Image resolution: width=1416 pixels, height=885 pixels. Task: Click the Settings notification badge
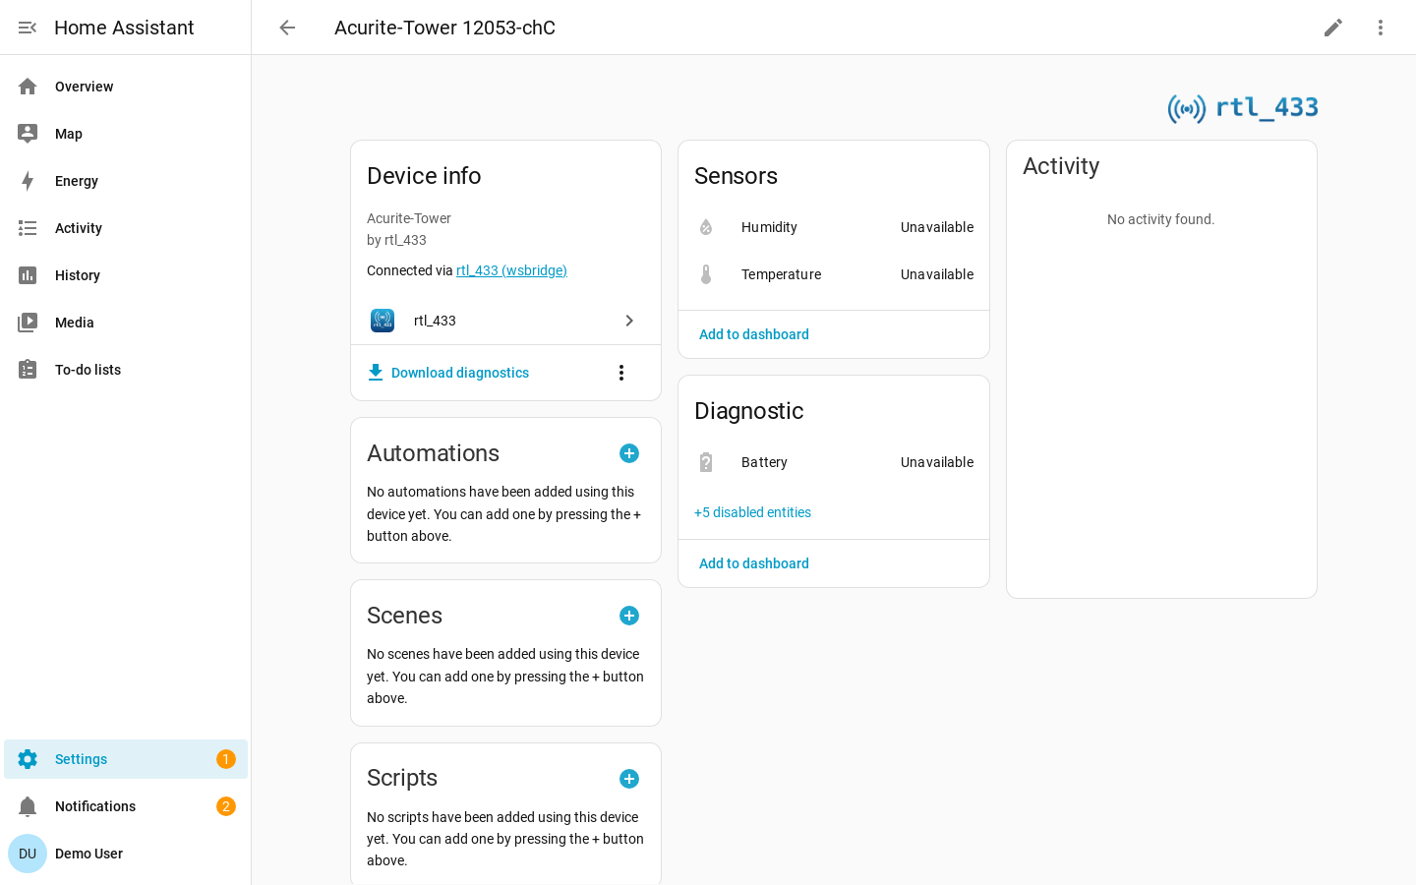tap(226, 759)
